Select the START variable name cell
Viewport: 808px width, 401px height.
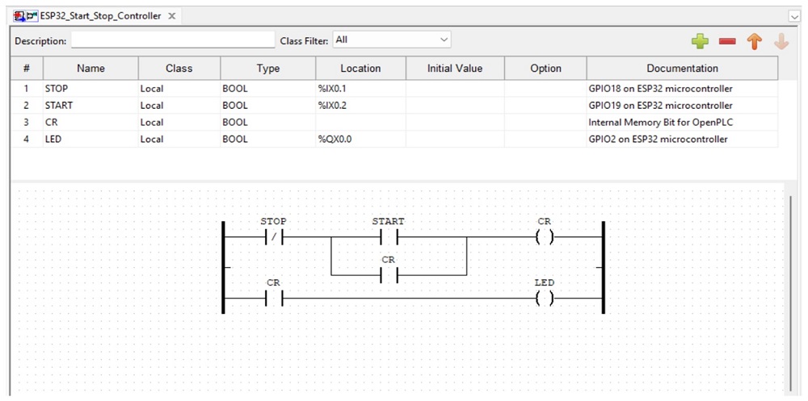(x=90, y=106)
